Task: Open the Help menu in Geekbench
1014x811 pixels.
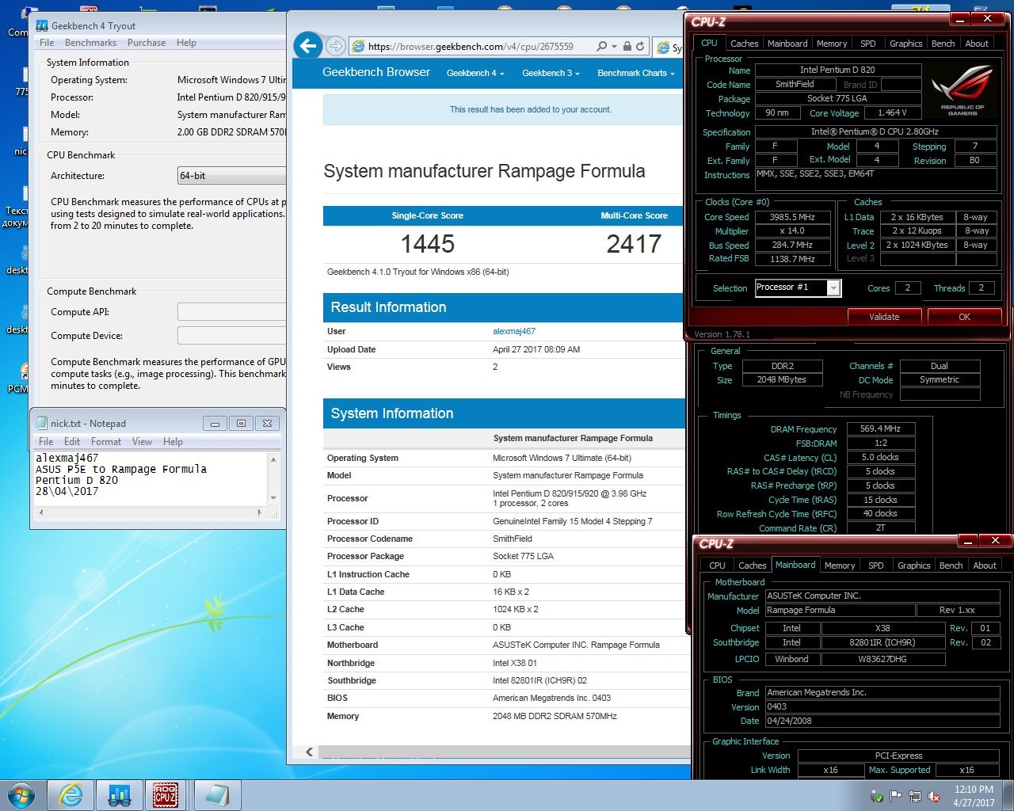Action: pos(186,43)
